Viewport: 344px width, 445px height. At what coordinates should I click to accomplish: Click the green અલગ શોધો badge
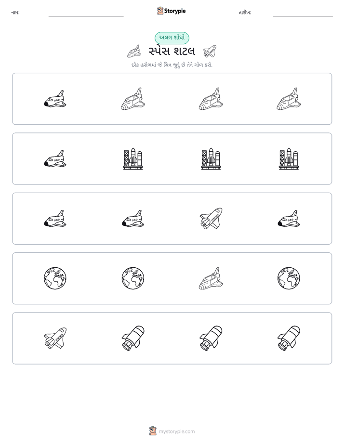coord(172,38)
